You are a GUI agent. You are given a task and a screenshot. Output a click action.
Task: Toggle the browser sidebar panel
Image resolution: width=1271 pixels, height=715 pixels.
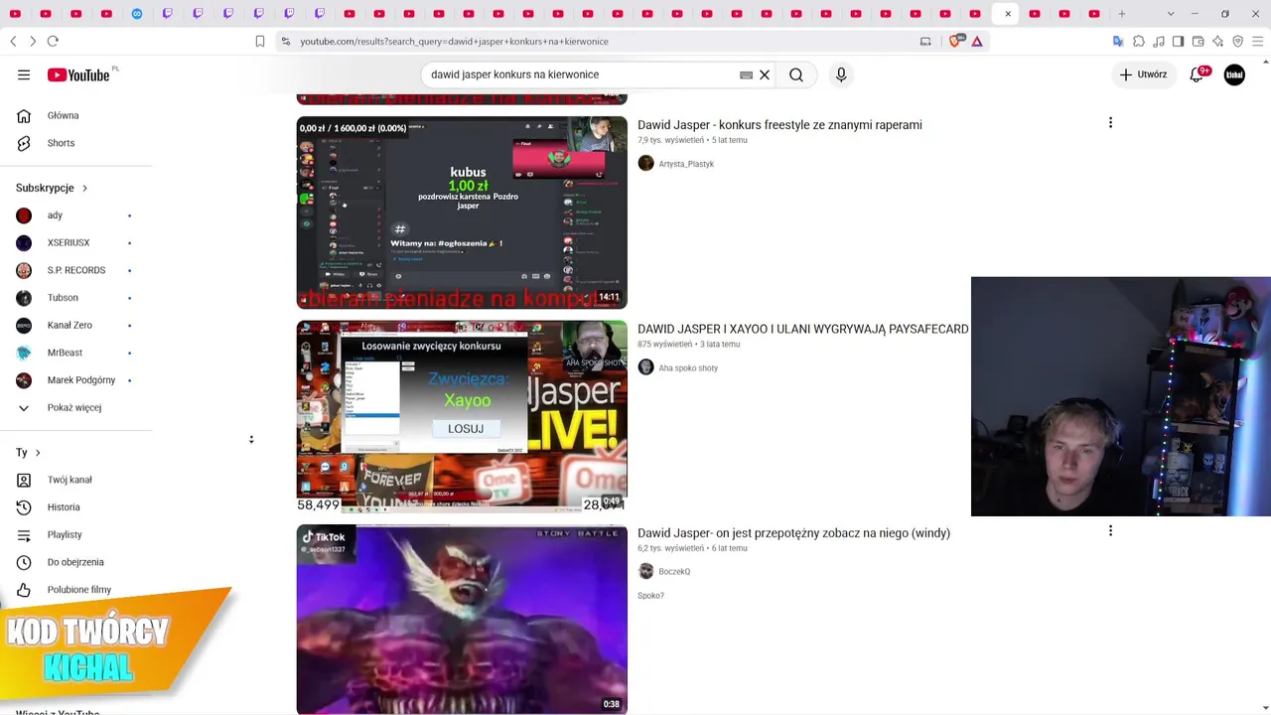click(1178, 41)
